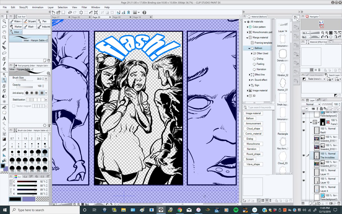Switch to the Page 30 tab
342x214 pixels.
120,17
